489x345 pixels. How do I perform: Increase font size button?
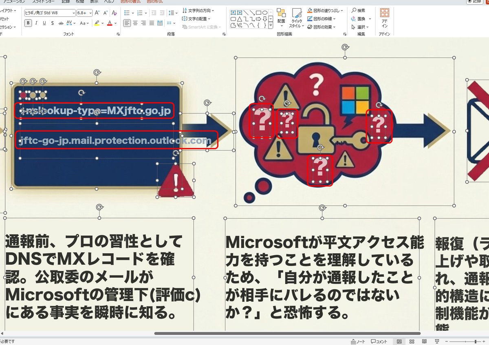tap(97, 13)
